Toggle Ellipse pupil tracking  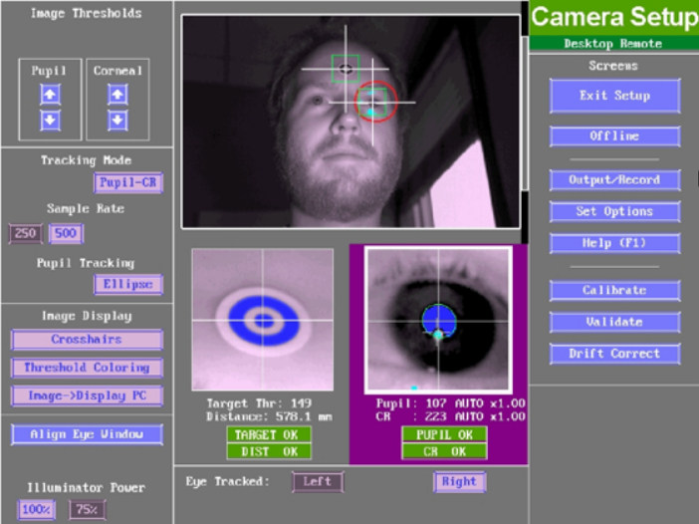pos(128,285)
